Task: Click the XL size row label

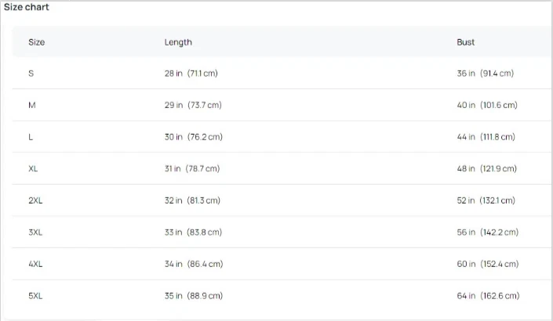Action: [x=33, y=168]
